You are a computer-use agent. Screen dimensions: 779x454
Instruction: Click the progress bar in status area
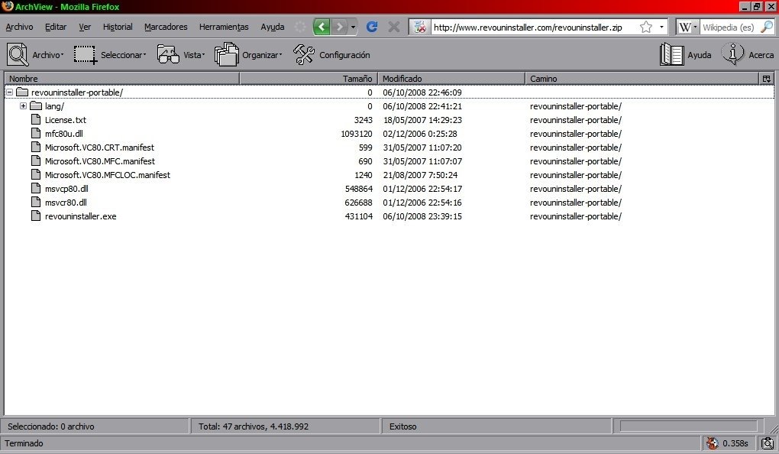(x=689, y=426)
